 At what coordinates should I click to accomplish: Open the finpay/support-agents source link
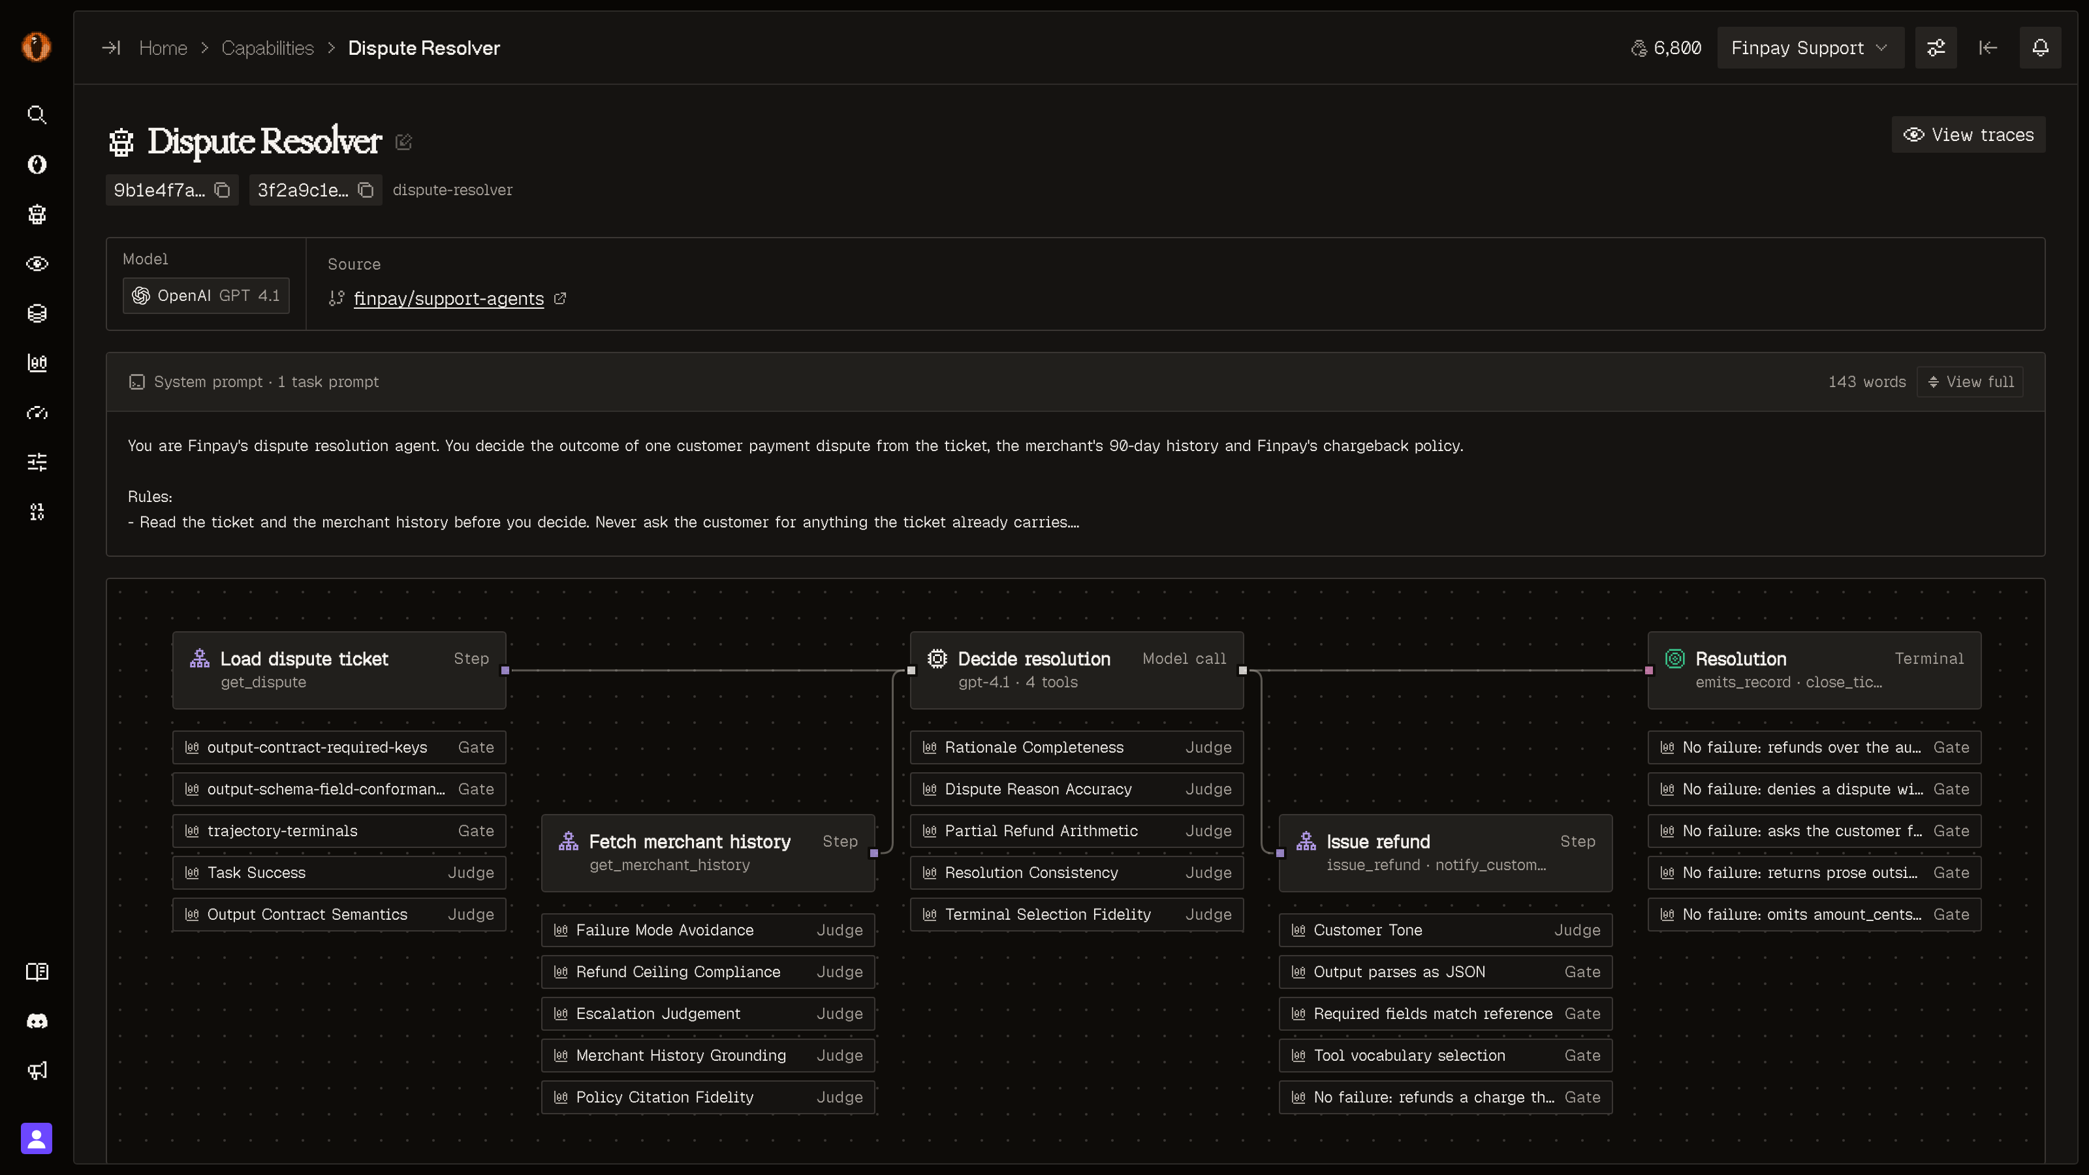point(448,298)
